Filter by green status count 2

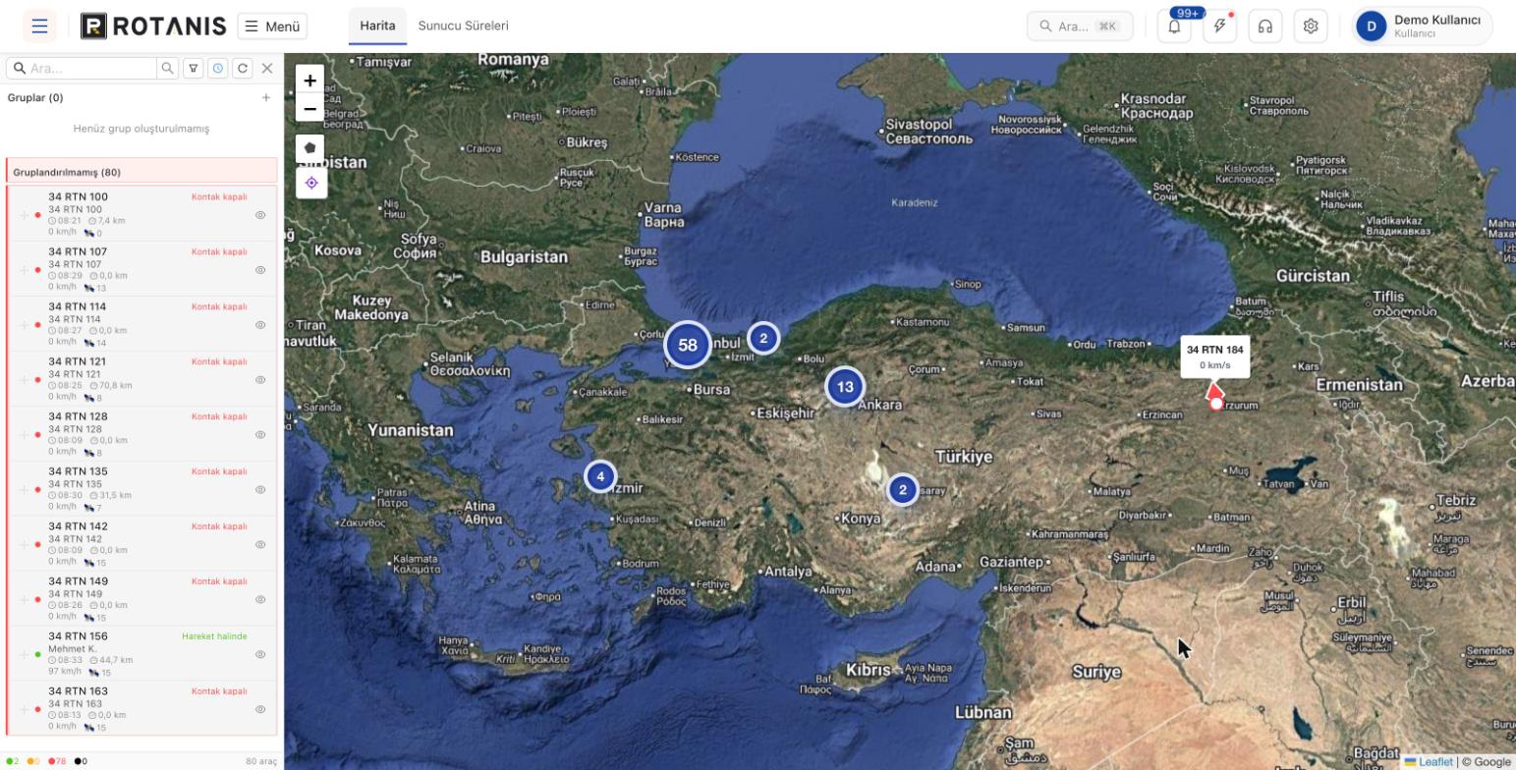pyautogui.click(x=13, y=761)
